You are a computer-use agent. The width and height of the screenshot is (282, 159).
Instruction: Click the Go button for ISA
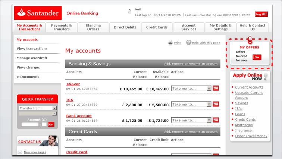tap(216, 104)
